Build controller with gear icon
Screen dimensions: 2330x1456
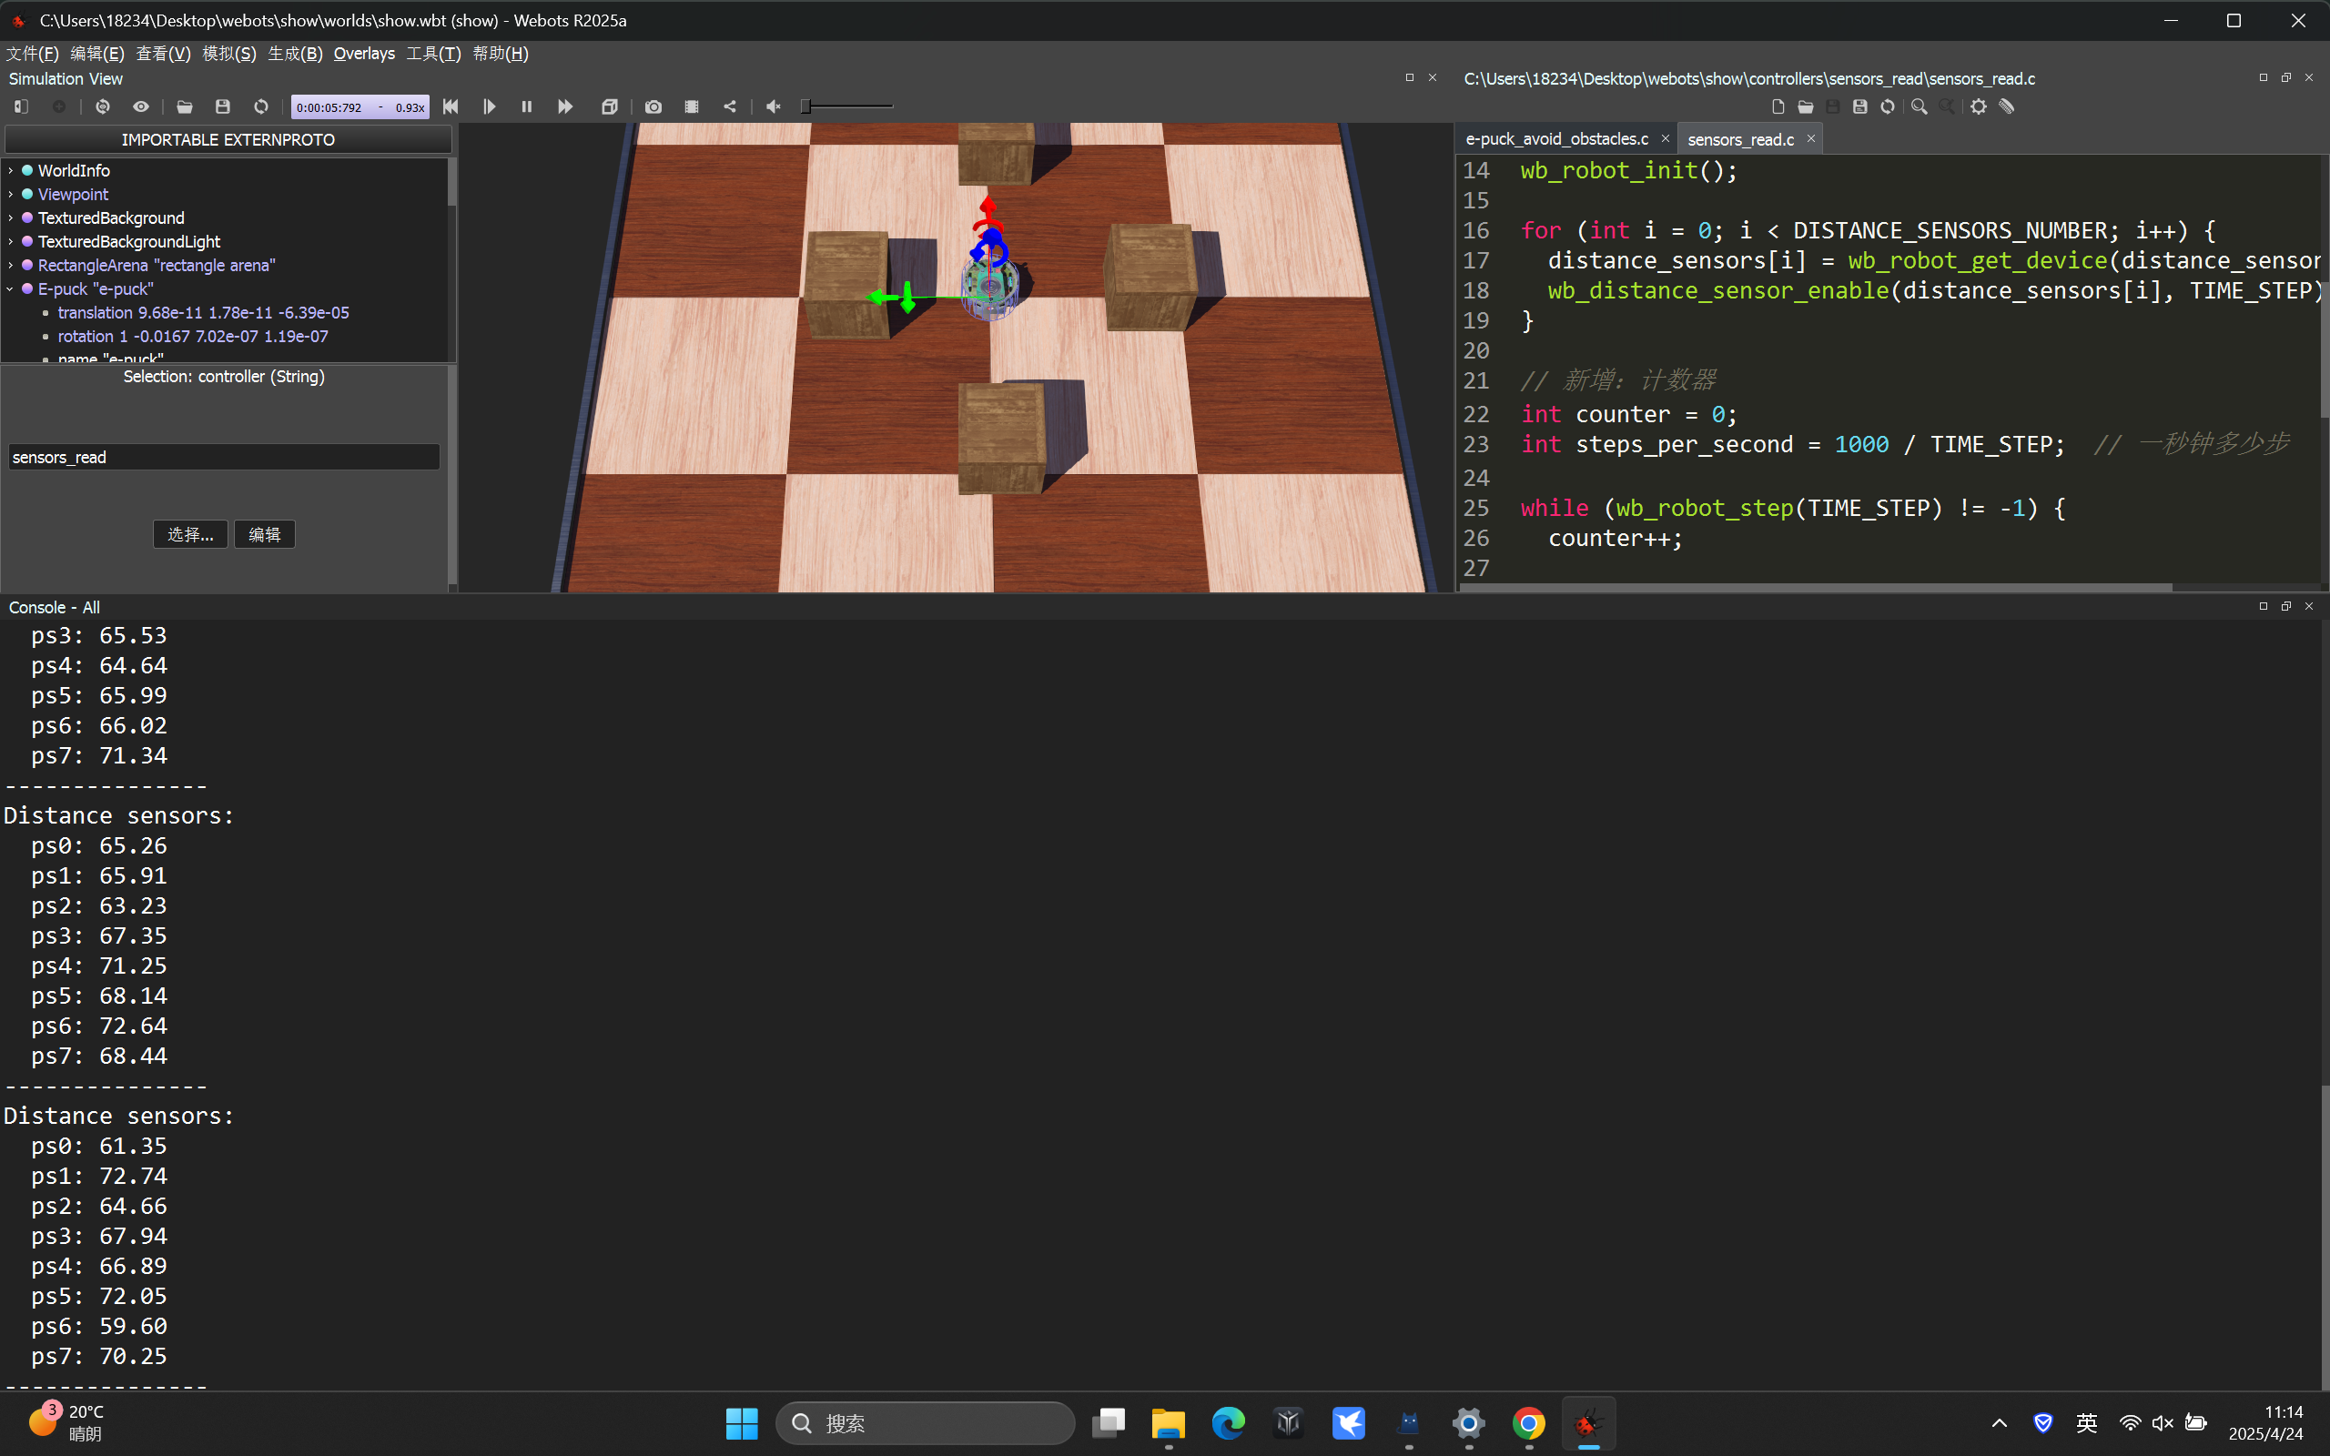[1979, 106]
